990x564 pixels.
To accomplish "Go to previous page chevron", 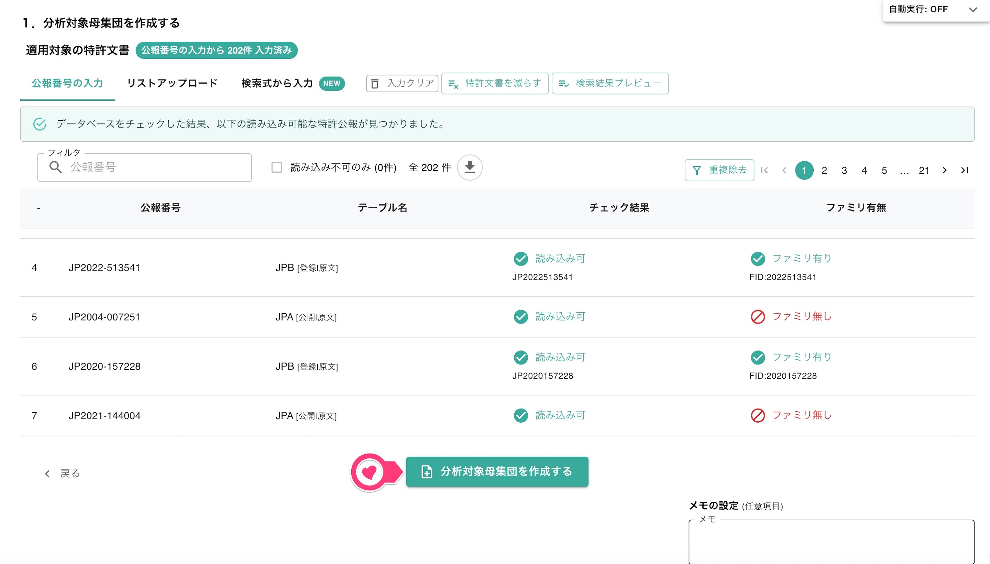I will tap(784, 170).
